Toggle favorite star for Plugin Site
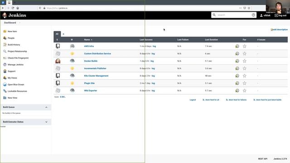The height and width of the screenshot is (163, 290). [x=245, y=83]
